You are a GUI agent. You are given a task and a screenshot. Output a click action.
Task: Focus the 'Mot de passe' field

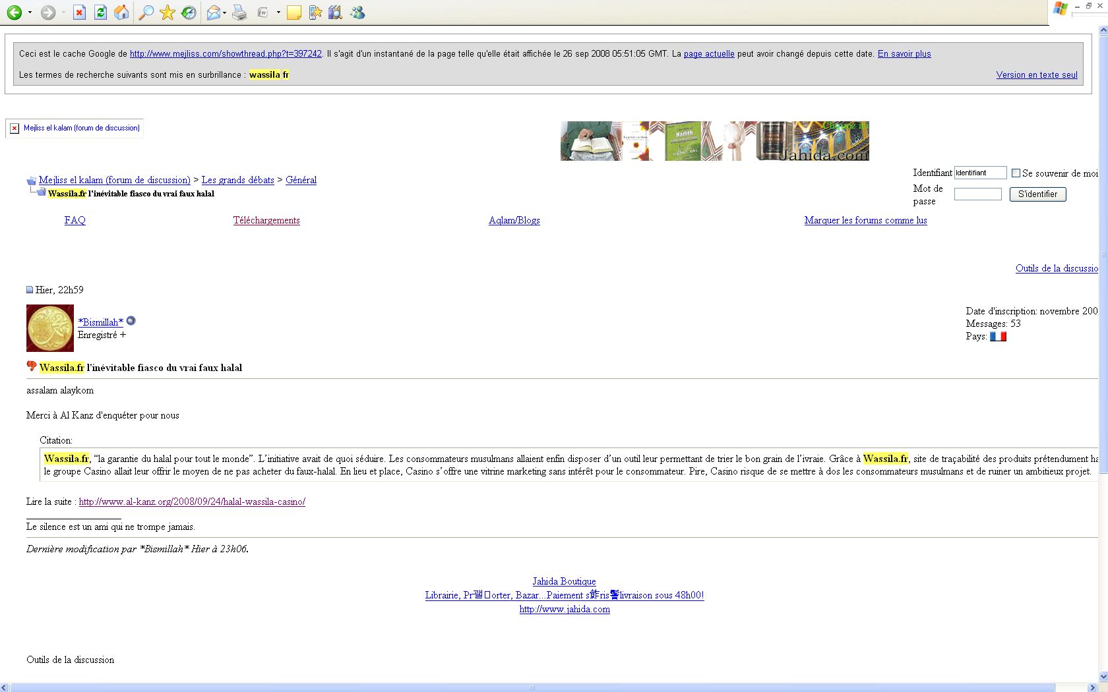(977, 194)
